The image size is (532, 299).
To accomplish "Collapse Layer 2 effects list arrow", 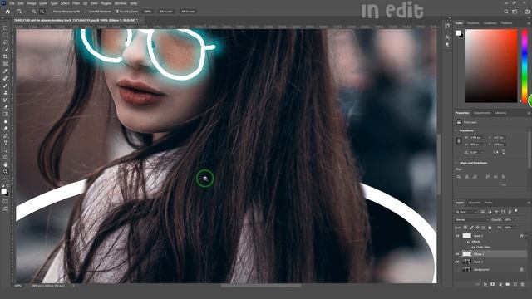I will (x=526, y=236).
